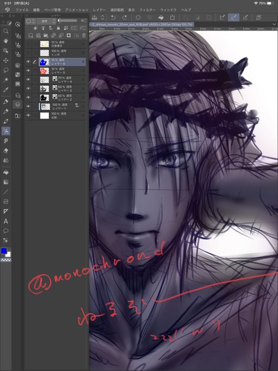This screenshot has width=278, height=371.
Task: Hide layer レイヤー 4 with its eye icon
Action: tap(28, 80)
